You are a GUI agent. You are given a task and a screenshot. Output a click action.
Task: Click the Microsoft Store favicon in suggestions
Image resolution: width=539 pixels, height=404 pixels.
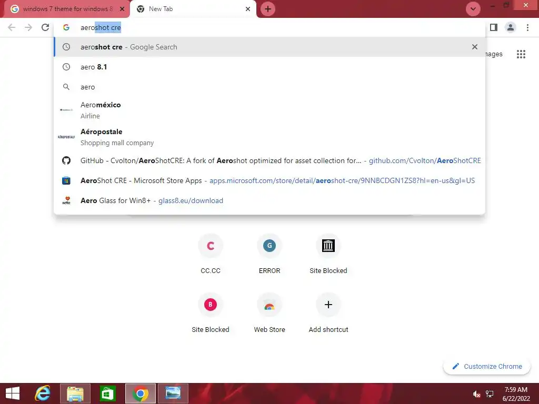point(66,180)
